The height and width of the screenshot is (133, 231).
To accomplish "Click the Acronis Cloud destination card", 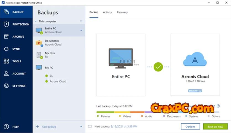I will pos(195,65).
